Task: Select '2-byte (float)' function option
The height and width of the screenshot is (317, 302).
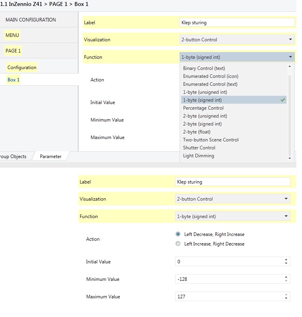Action: pyautogui.click(x=197, y=132)
